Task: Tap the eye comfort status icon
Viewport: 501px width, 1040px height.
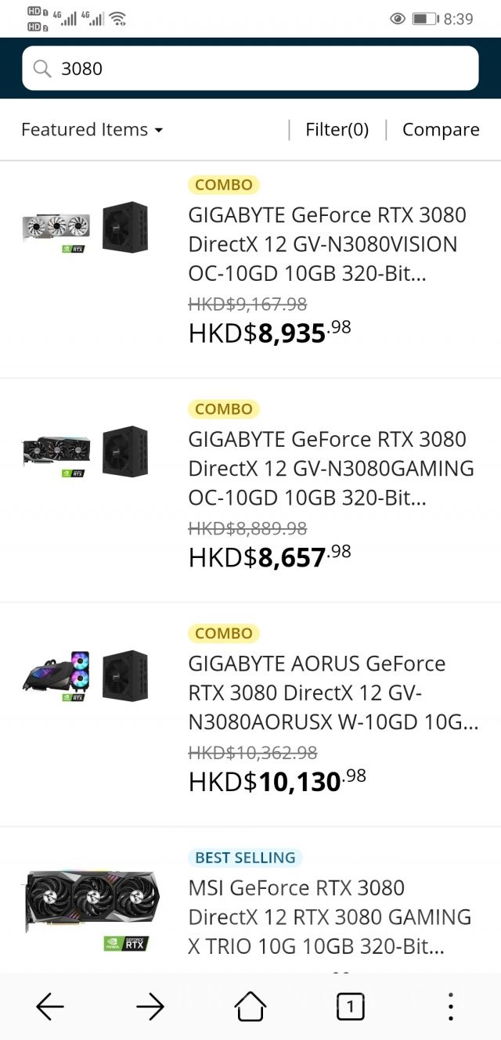Action: [397, 18]
